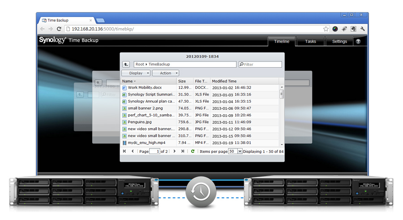Click into the Filter search field
This screenshot has width=403, height=220.
tap(262, 65)
